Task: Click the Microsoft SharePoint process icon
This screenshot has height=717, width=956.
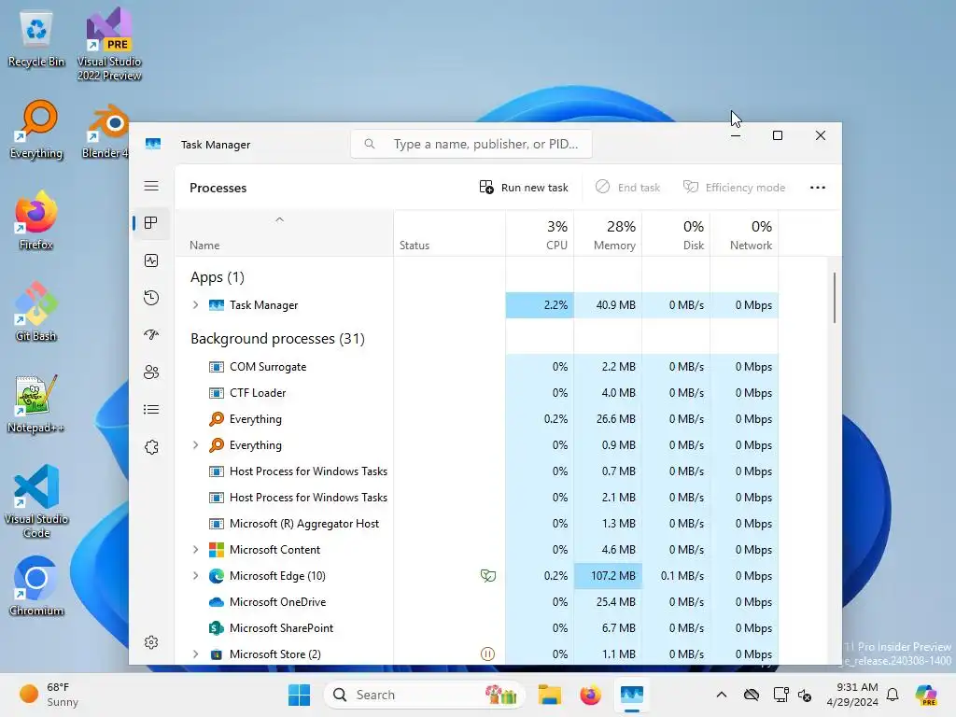Action: click(217, 628)
